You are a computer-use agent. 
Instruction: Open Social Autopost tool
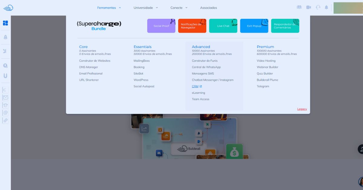(144, 86)
